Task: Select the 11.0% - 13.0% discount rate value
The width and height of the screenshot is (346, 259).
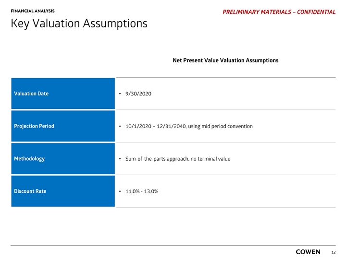Action: [141, 192]
